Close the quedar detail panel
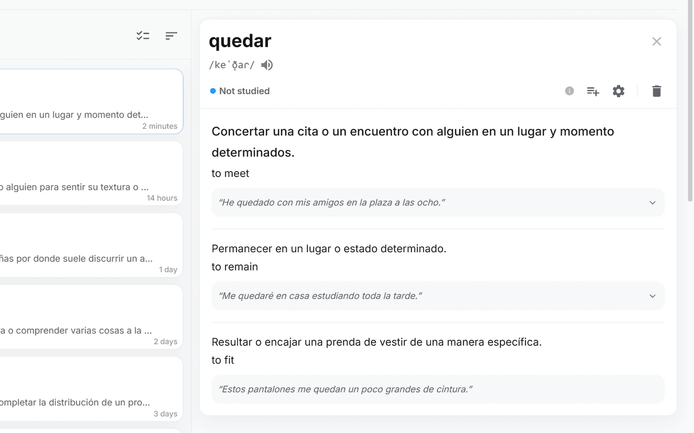Image resolution: width=694 pixels, height=433 pixels. pyautogui.click(x=657, y=42)
